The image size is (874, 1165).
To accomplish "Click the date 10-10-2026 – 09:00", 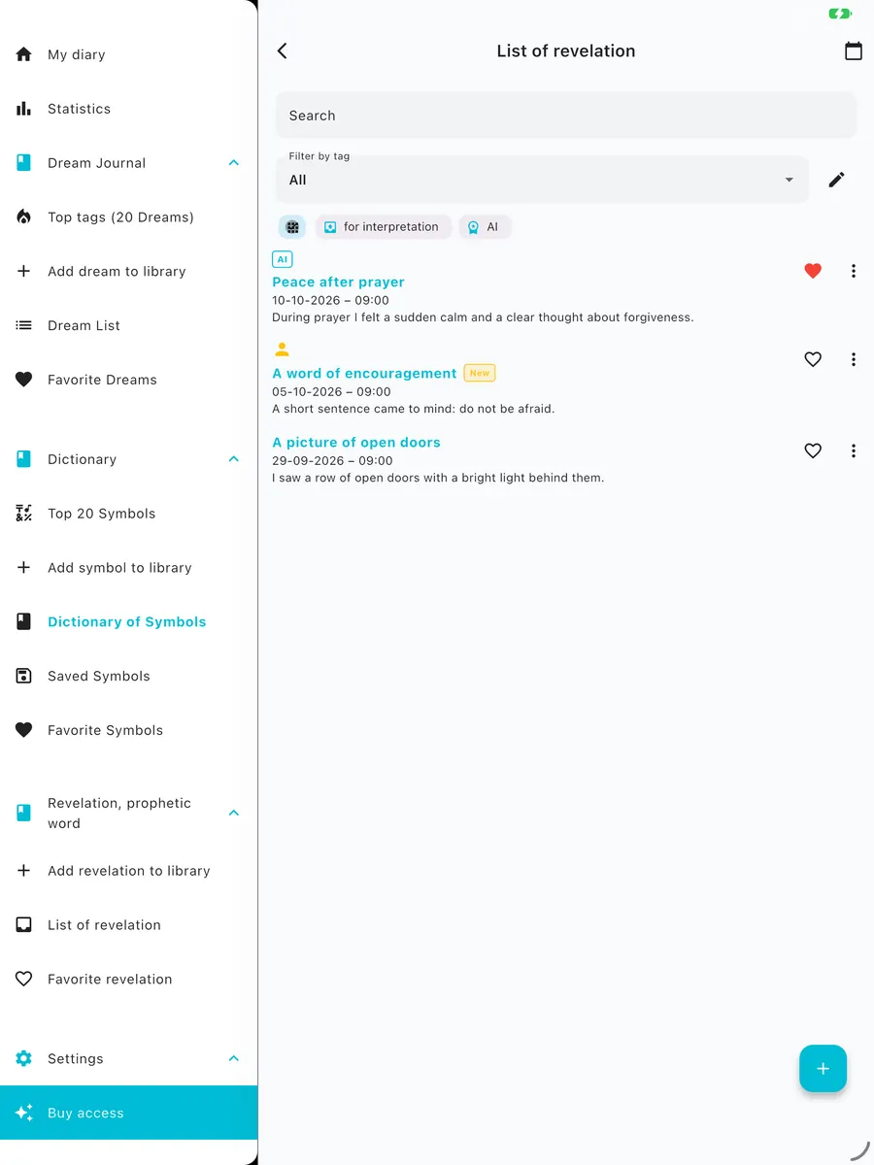I will pyautogui.click(x=330, y=300).
